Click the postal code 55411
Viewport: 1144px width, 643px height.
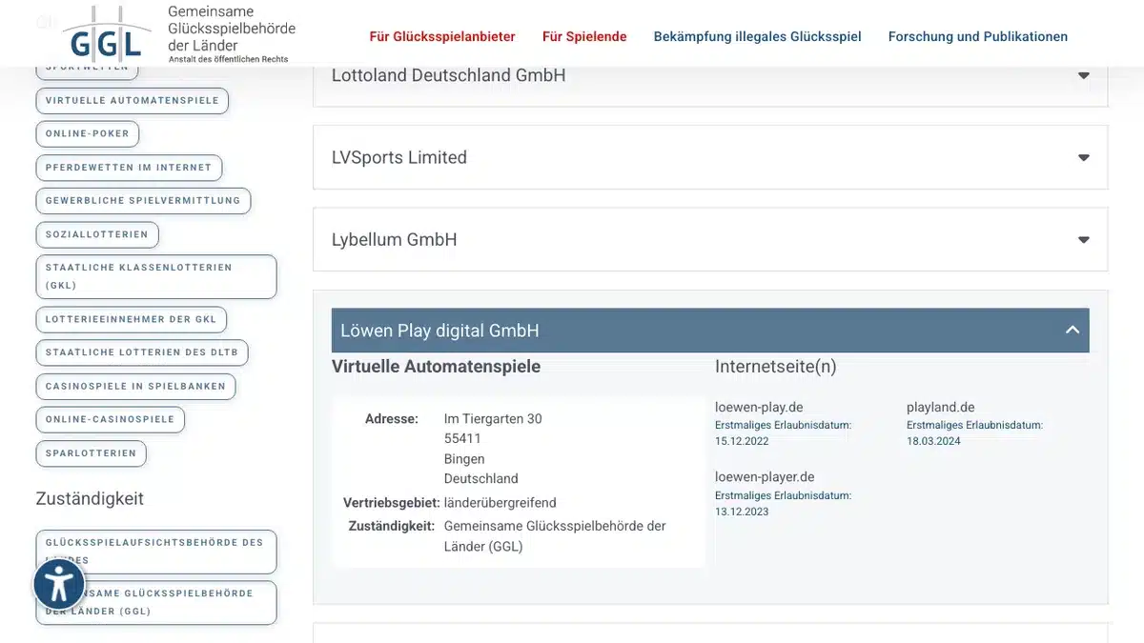pyautogui.click(x=462, y=438)
